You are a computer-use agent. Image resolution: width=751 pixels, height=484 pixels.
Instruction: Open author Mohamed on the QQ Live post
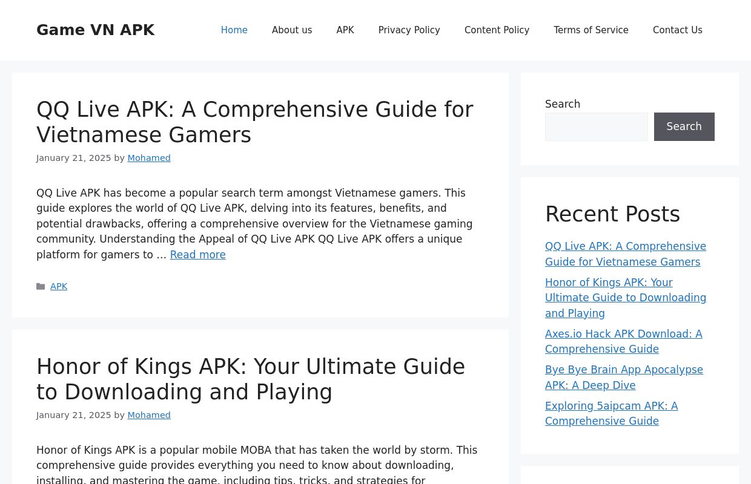(149, 158)
